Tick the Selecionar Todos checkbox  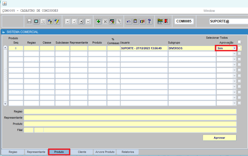click(239, 42)
